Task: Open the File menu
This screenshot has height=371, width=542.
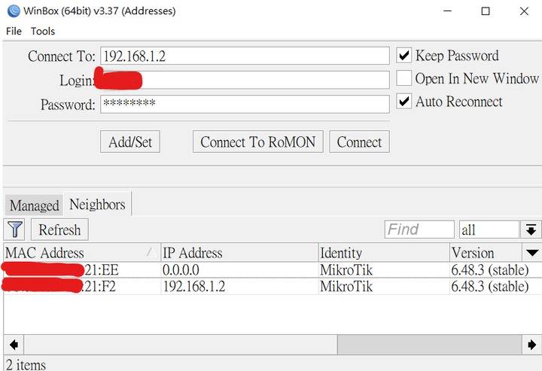Action: tap(14, 31)
